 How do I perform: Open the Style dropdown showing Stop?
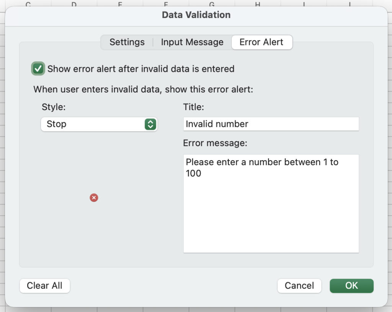coord(99,124)
